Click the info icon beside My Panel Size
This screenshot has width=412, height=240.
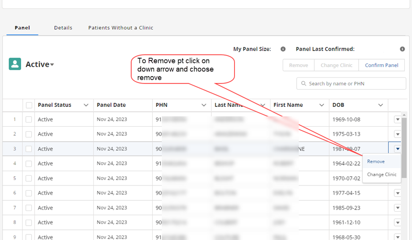pyautogui.click(x=283, y=49)
